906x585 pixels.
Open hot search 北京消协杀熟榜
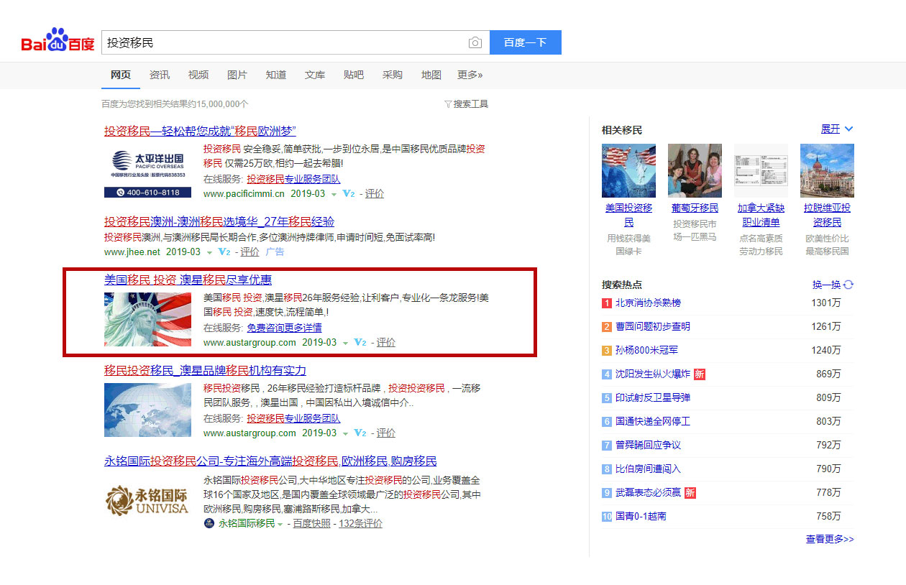click(x=648, y=303)
